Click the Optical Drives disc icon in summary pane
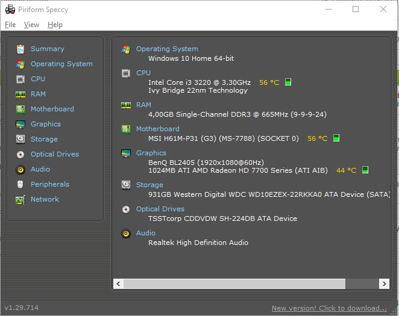This screenshot has width=399, height=316. 126,209
